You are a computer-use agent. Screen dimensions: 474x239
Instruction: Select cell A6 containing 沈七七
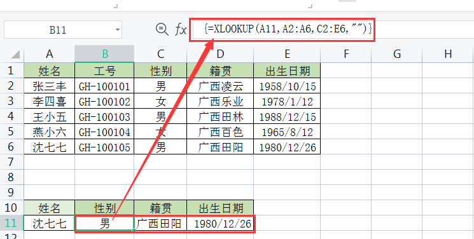49,147
